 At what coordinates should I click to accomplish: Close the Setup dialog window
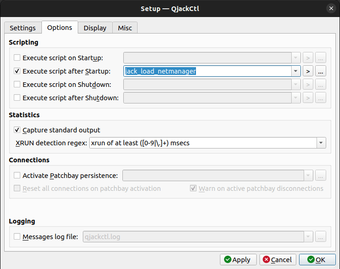330,8
